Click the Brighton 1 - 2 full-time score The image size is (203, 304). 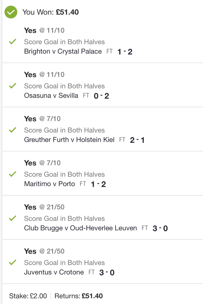[x=125, y=52]
